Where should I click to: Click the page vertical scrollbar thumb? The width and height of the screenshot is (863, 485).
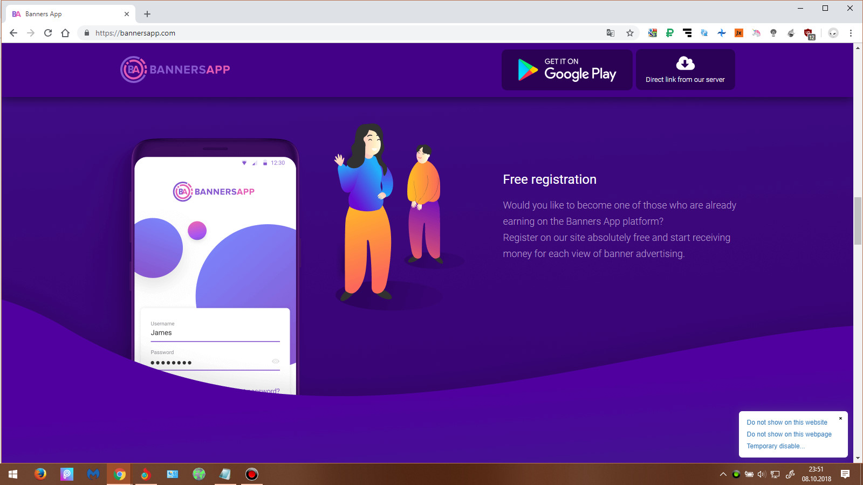click(858, 221)
